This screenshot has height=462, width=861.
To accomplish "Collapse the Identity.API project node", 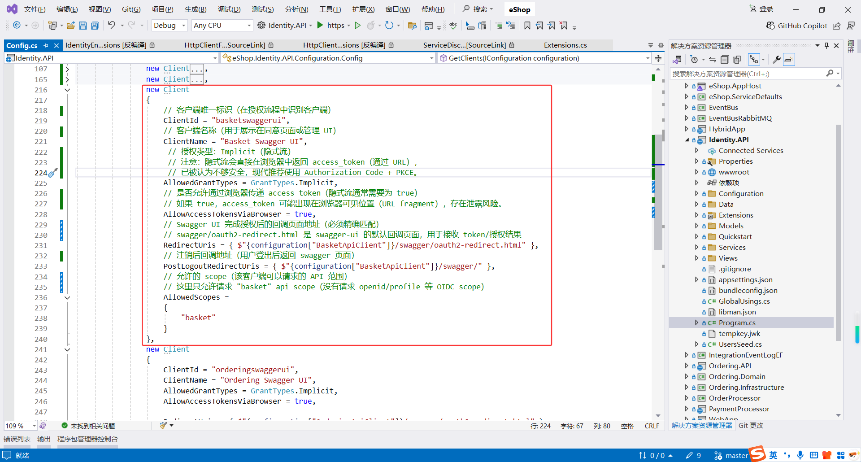I will [x=687, y=139].
